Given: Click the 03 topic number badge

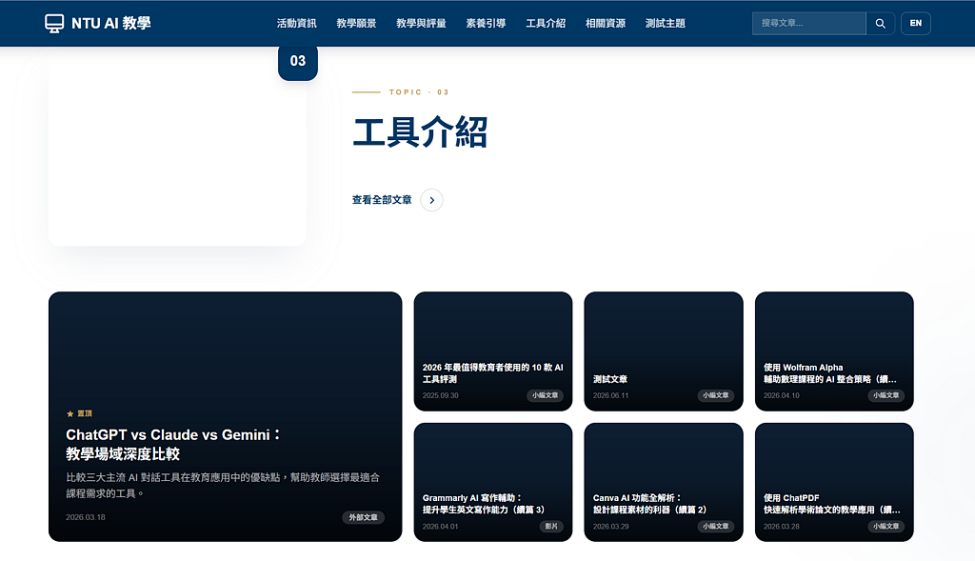Looking at the screenshot, I should pyautogui.click(x=298, y=61).
